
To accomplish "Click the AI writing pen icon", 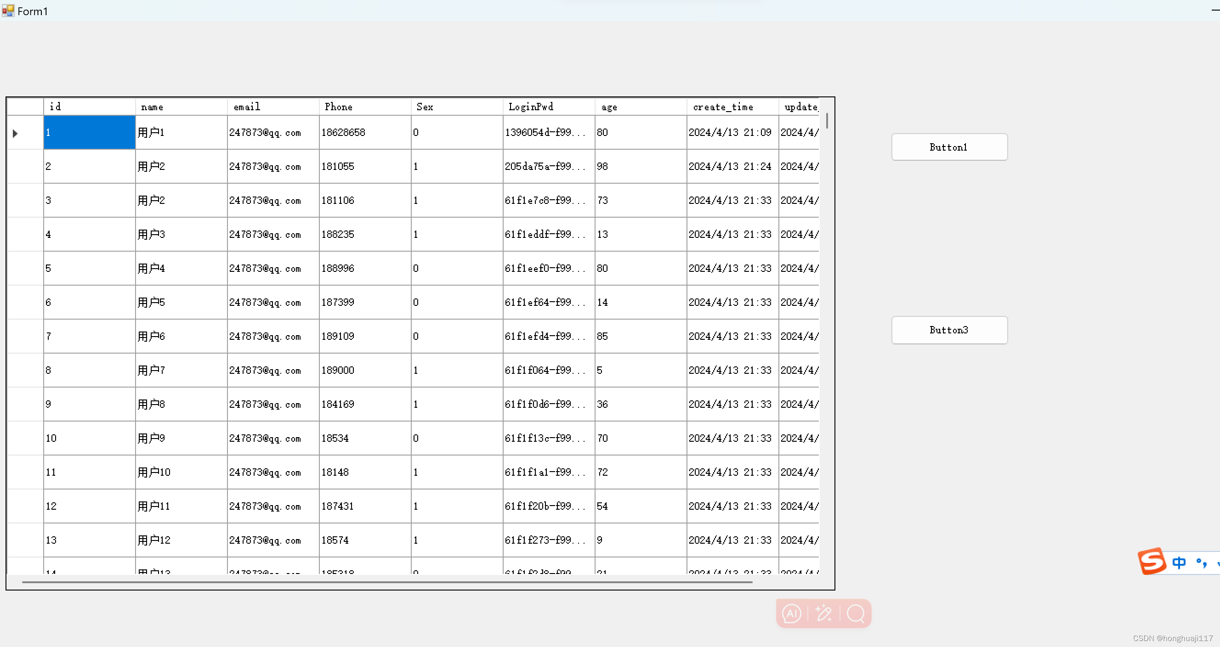I will 824,613.
